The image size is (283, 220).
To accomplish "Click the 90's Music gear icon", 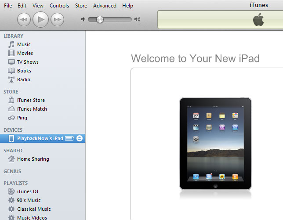I will [x=11, y=200].
